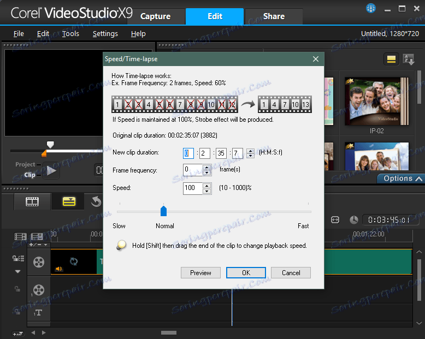The image size is (425, 339).
Task: Click the Cancel button
Action: tap(291, 272)
